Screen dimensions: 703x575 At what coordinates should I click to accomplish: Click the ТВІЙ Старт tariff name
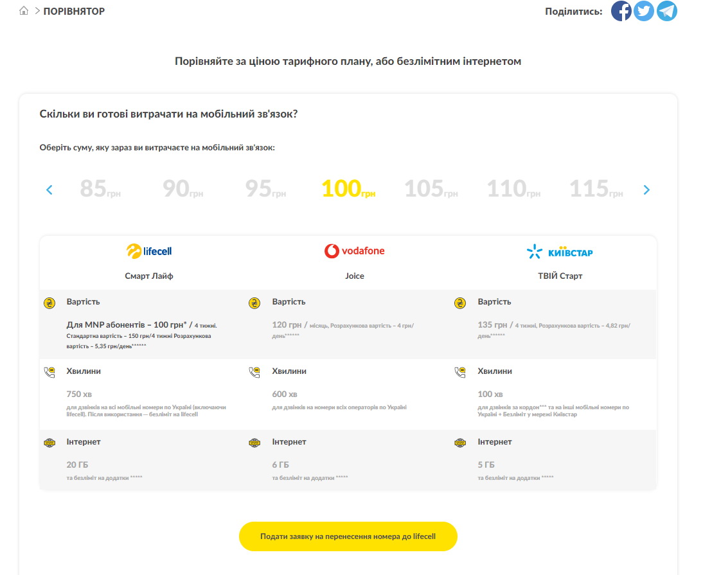[560, 276]
